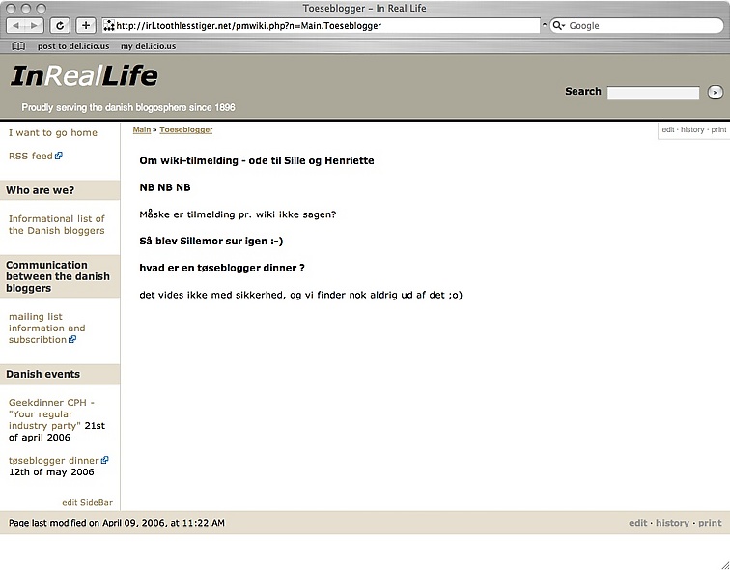Open Geekdinner CPH event link
This screenshot has height=570, width=730.
pos(51,414)
